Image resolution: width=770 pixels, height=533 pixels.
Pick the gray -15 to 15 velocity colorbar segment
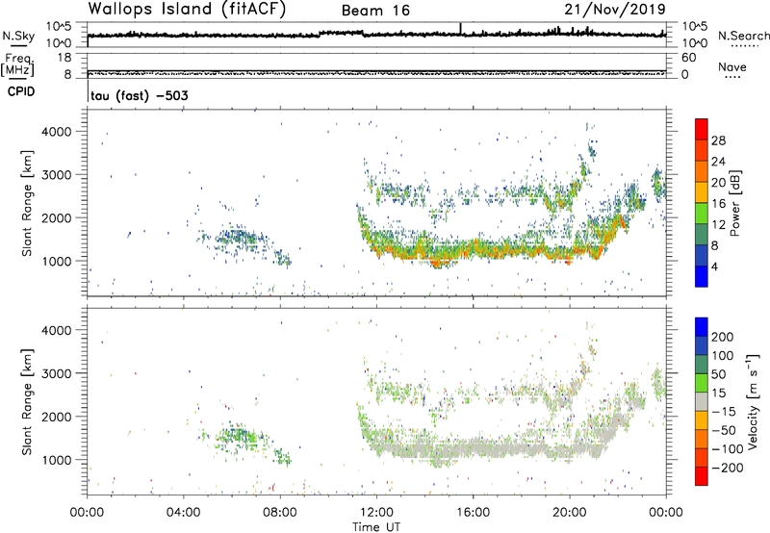point(702,401)
